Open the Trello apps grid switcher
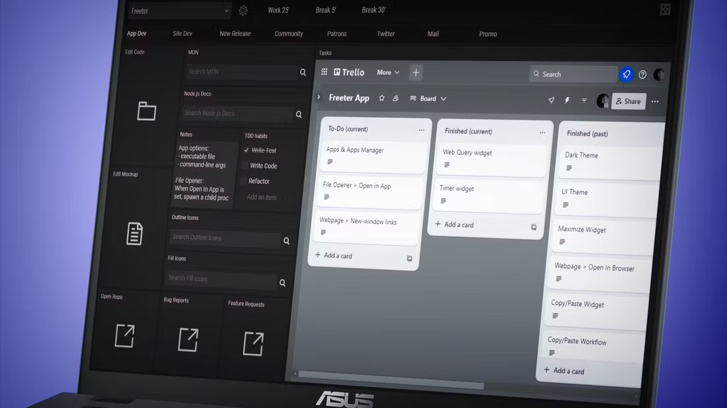Screen dimensions: 727x408 click(x=324, y=72)
